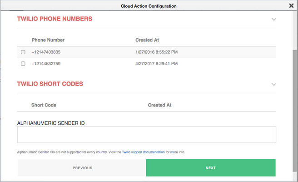Click the Cloud Action Configuration title text

pos(149,6)
